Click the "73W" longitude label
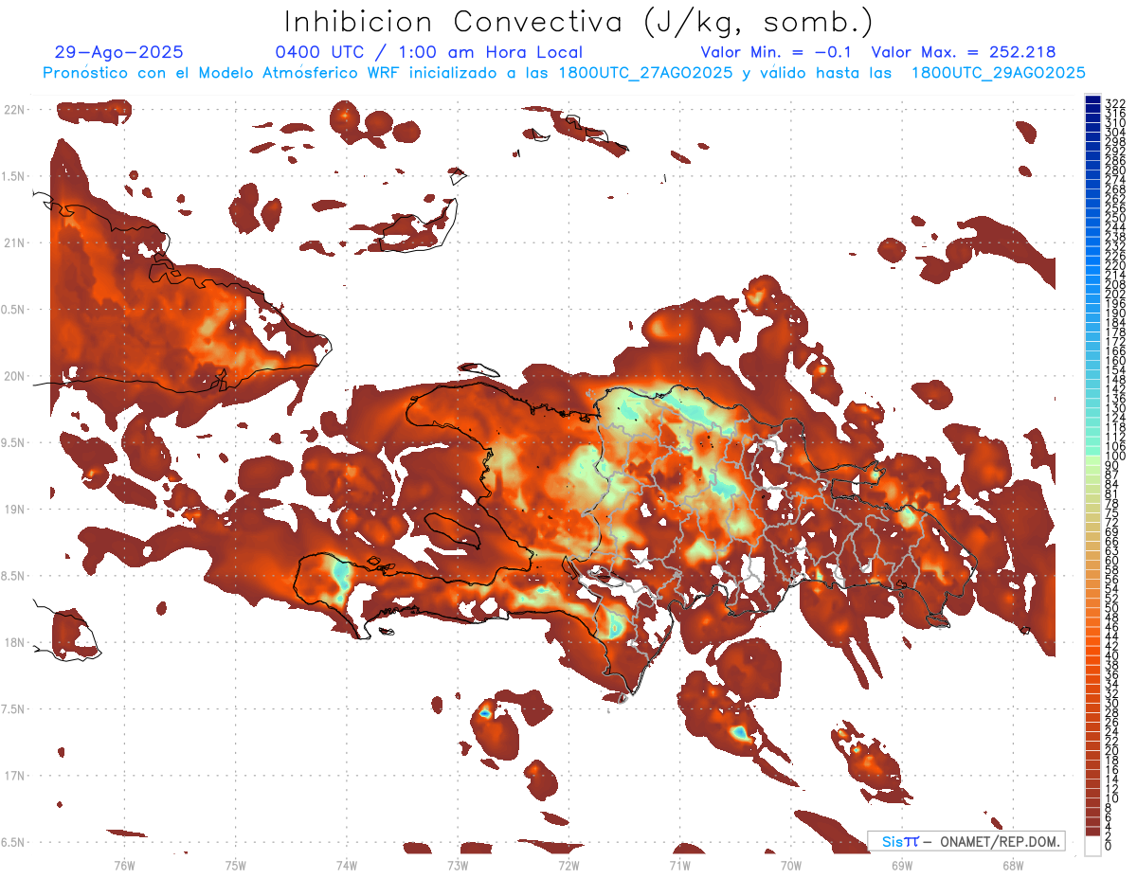The image size is (1137, 878). [458, 864]
